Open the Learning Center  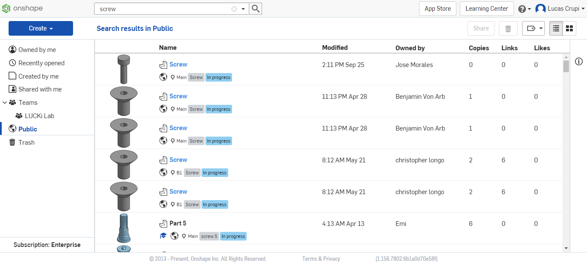(486, 9)
